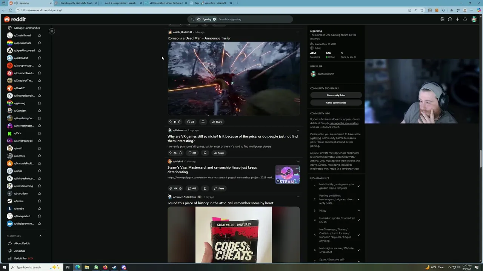Open the notifications bell
This screenshot has height=271, width=483.
(465, 19)
